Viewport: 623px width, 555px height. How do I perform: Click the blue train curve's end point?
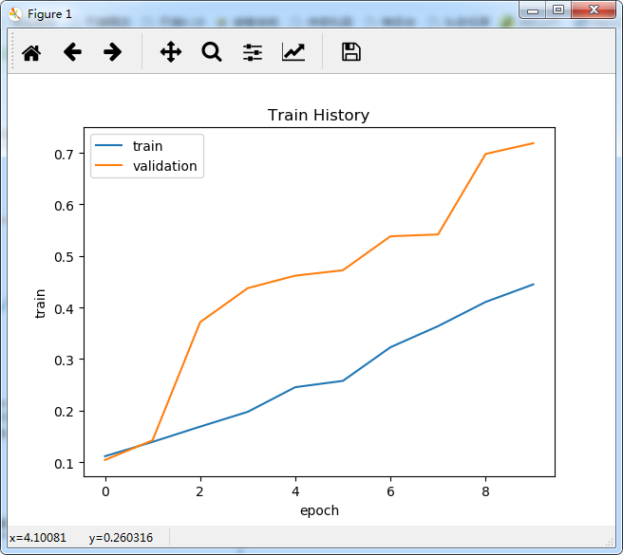534,285
